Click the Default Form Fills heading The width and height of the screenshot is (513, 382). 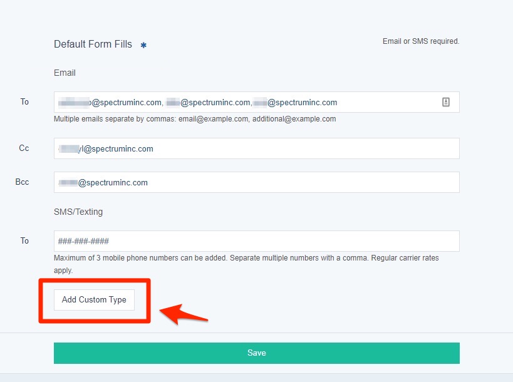(x=93, y=44)
